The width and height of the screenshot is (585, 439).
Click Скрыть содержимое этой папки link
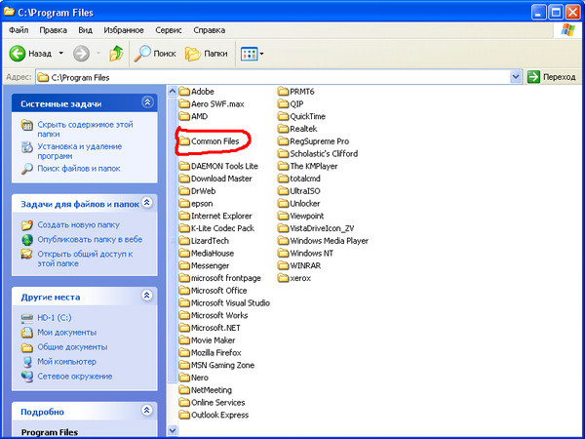tap(85, 129)
